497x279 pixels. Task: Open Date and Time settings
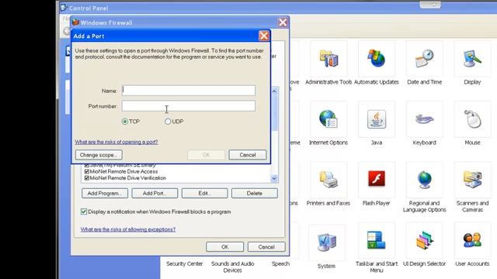424,59
